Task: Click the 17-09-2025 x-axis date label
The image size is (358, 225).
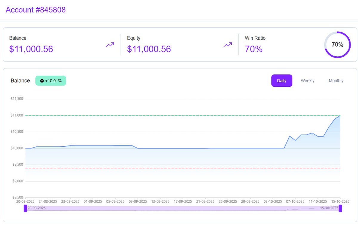Action: [183, 201]
